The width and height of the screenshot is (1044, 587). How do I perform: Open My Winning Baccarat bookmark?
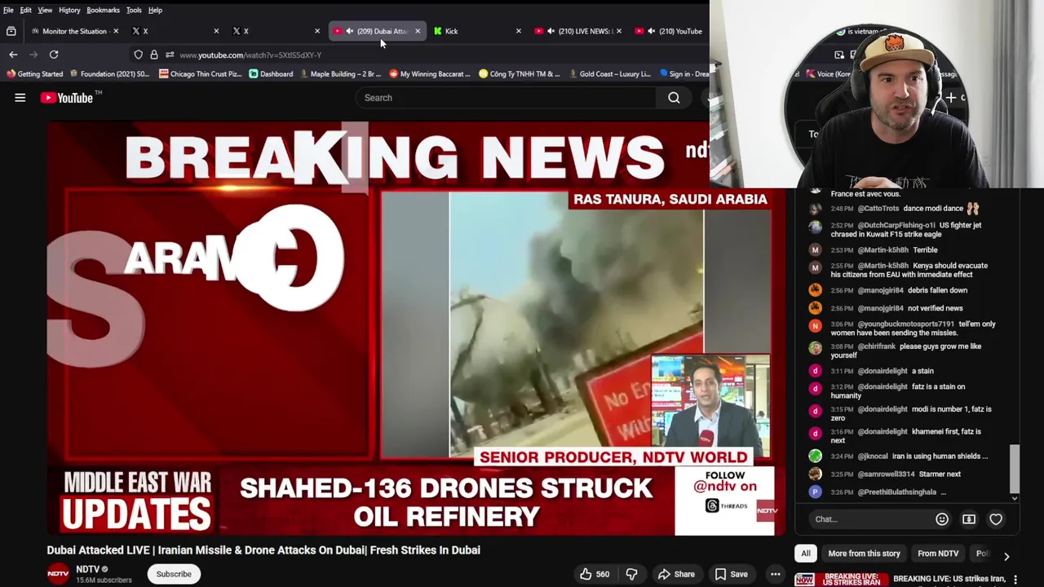click(x=430, y=73)
